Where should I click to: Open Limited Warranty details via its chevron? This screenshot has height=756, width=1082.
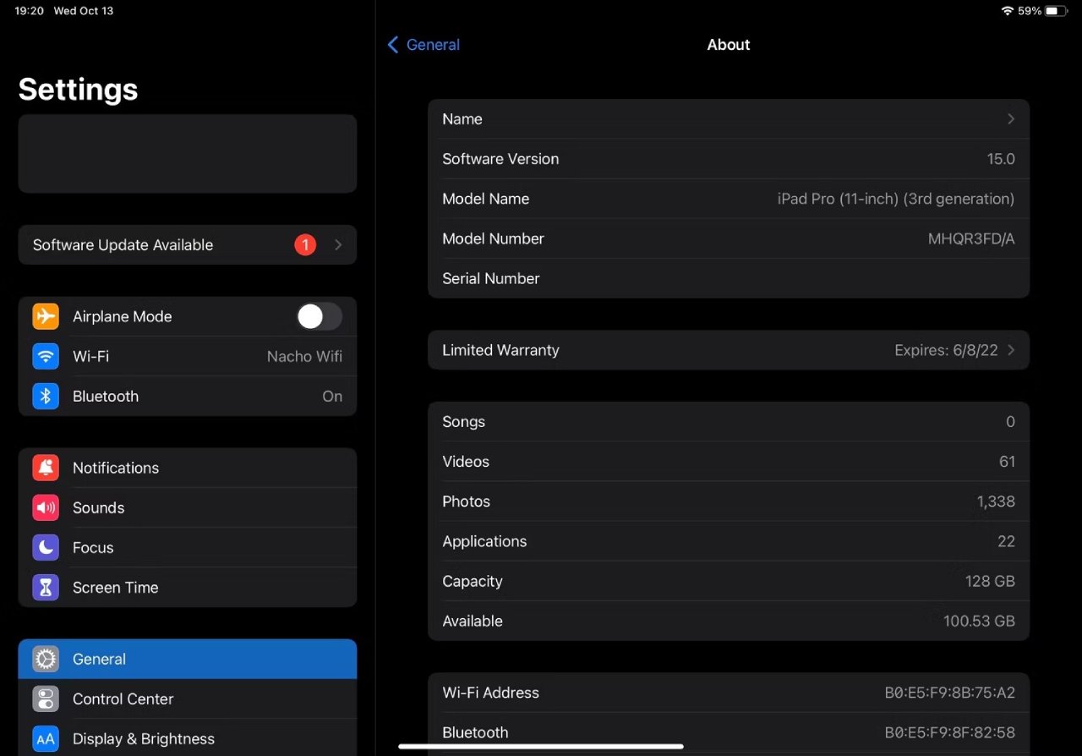point(1011,349)
